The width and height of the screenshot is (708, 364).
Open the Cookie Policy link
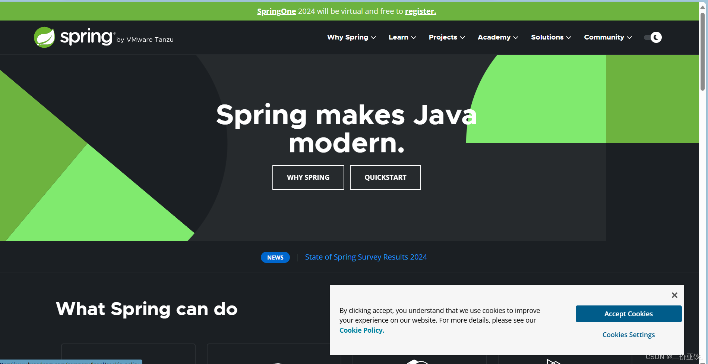pyautogui.click(x=361, y=330)
